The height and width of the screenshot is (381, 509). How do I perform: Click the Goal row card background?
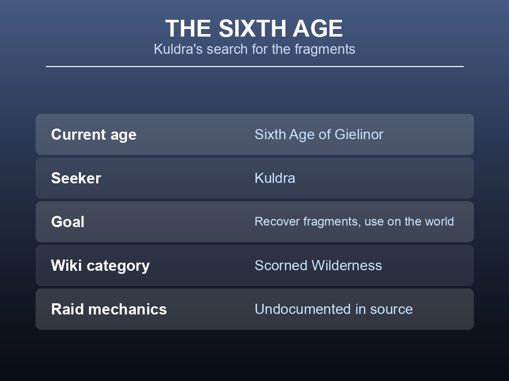(x=254, y=222)
